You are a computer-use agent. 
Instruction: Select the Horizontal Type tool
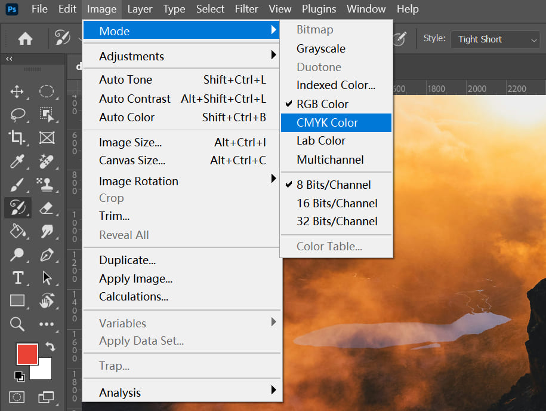point(17,278)
